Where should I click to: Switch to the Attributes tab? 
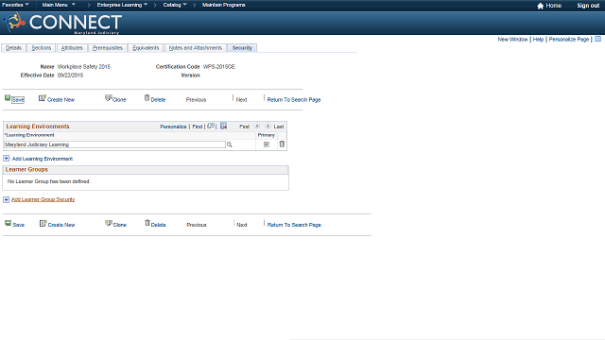tap(72, 48)
